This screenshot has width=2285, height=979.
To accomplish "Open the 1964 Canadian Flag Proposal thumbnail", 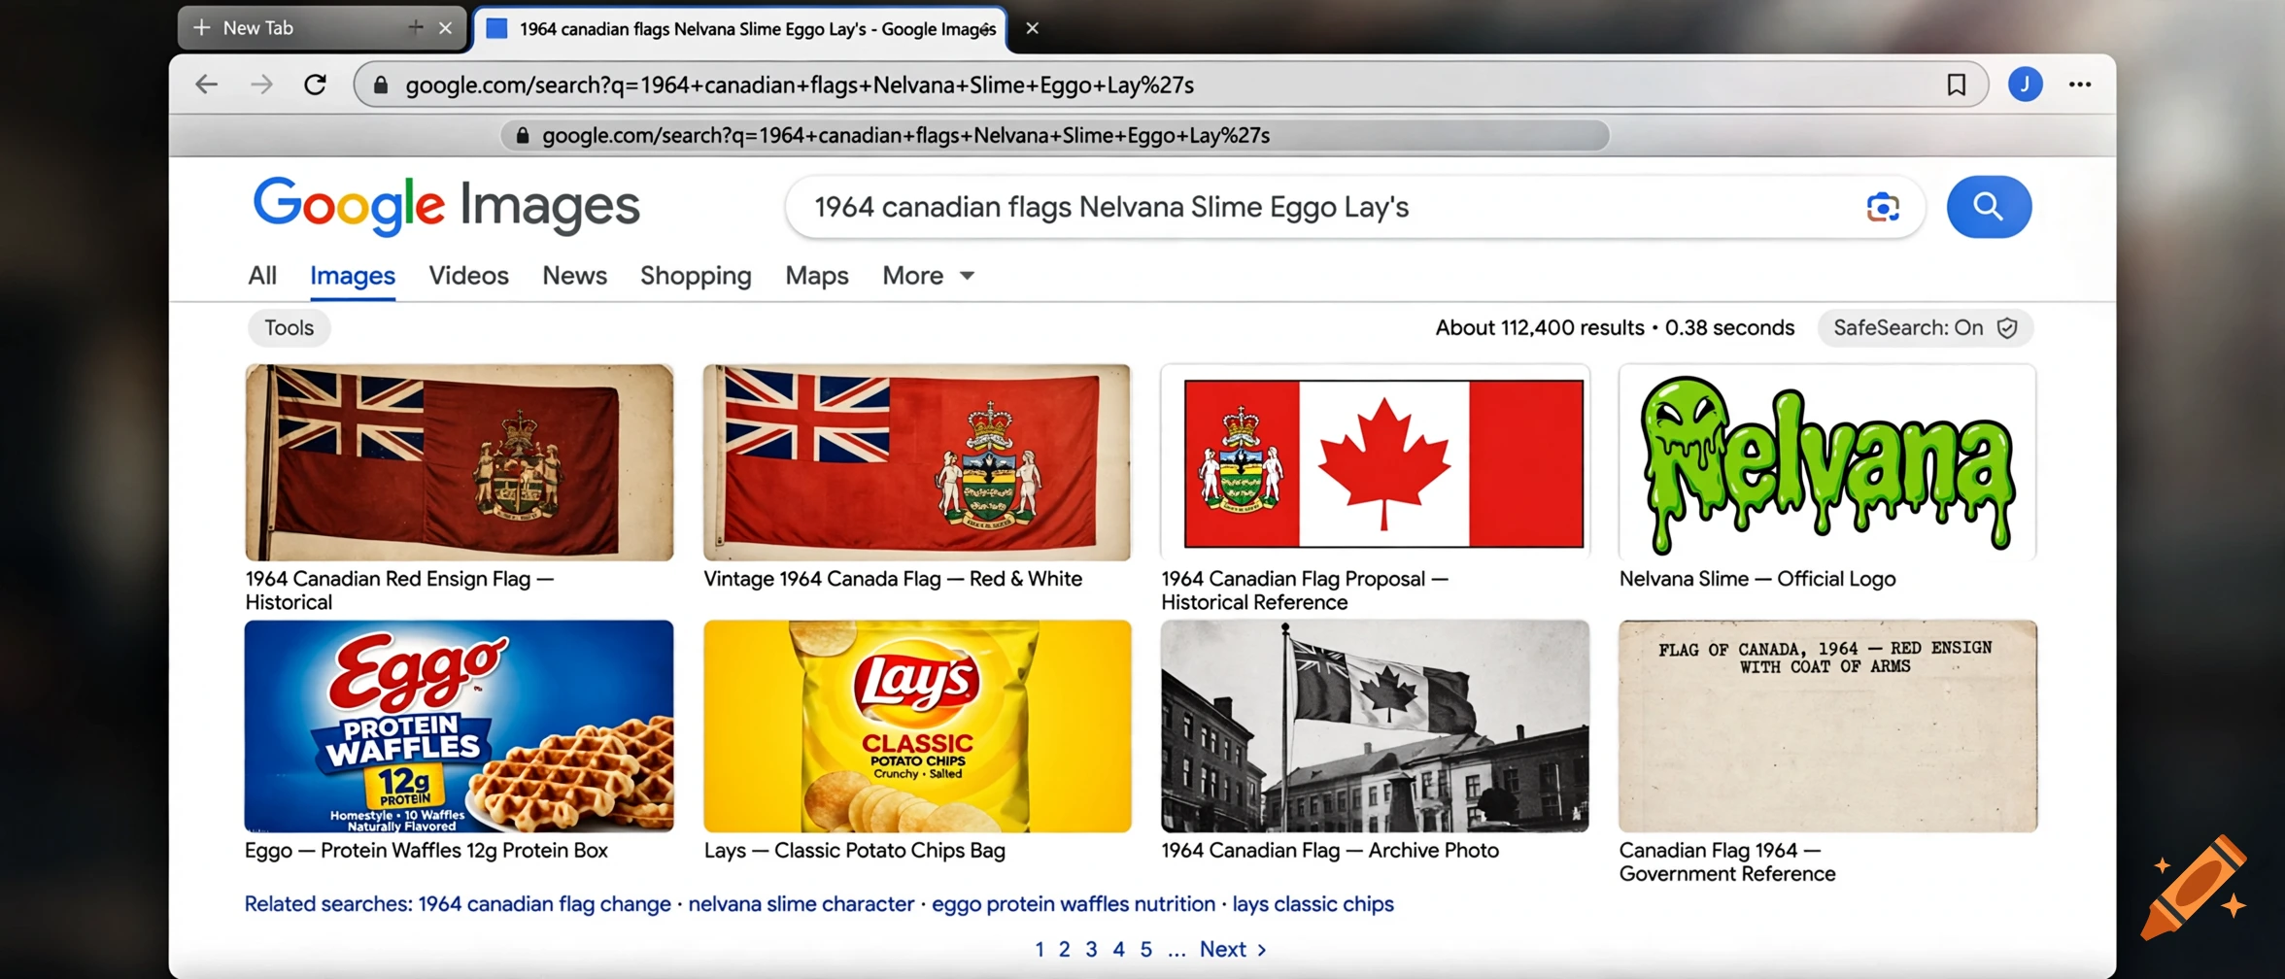I will tap(1375, 462).
